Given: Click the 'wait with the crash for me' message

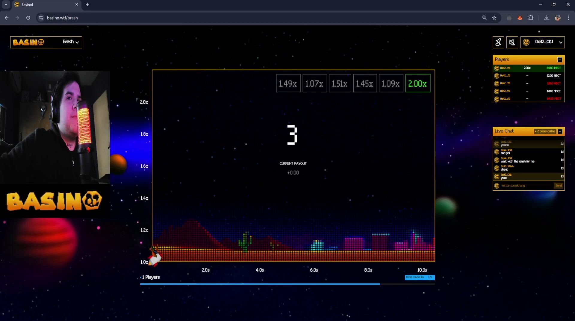Looking at the screenshot, I should pos(517,161).
